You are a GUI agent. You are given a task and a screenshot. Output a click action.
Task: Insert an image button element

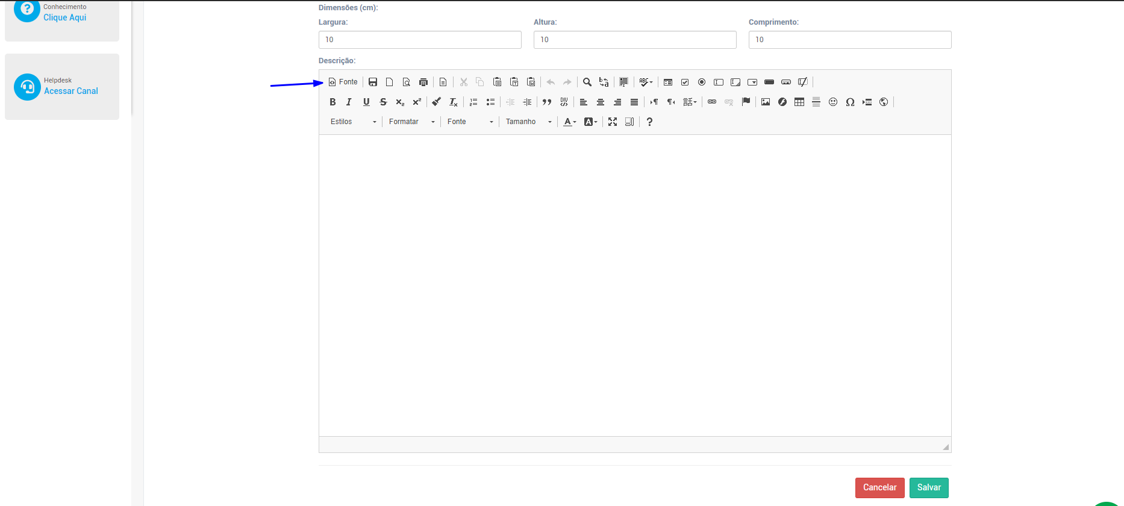(x=786, y=82)
